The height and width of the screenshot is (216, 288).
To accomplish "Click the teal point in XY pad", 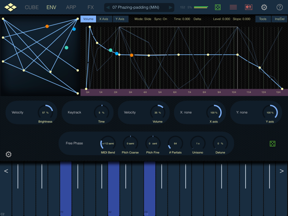I will (x=66, y=47).
